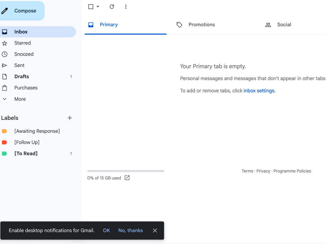Open the Sent folder
The image size is (326, 244).
[38, 65]
